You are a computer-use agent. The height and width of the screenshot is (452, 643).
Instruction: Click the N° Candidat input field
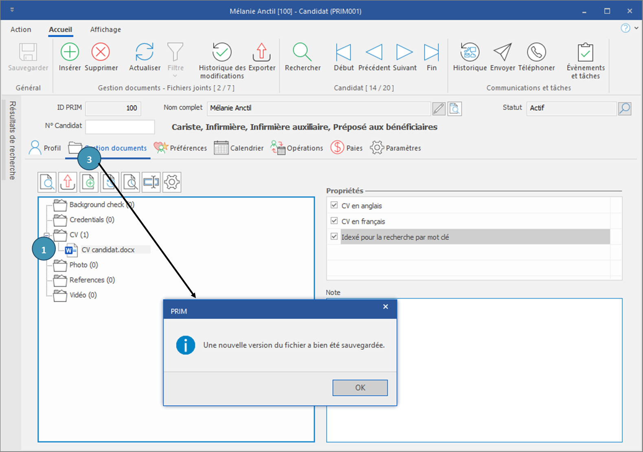pos(120,127)
